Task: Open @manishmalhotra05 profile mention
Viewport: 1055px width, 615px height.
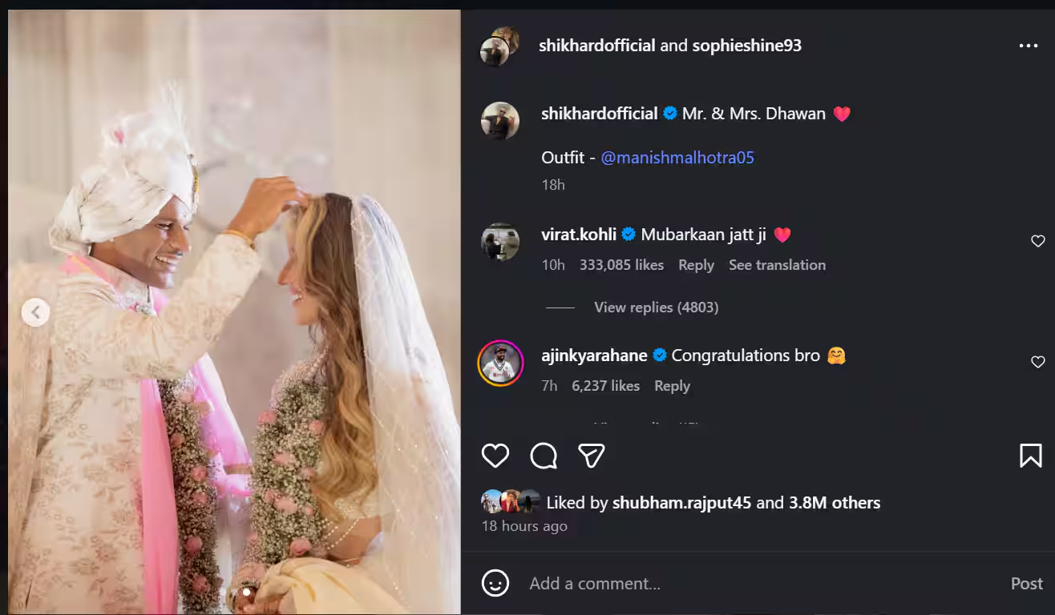Action: 677,158
